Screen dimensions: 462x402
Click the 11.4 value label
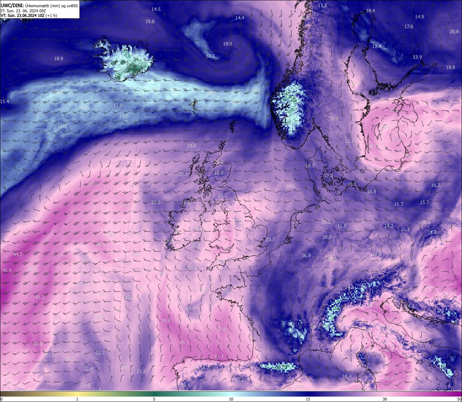(x=376, y=47)
